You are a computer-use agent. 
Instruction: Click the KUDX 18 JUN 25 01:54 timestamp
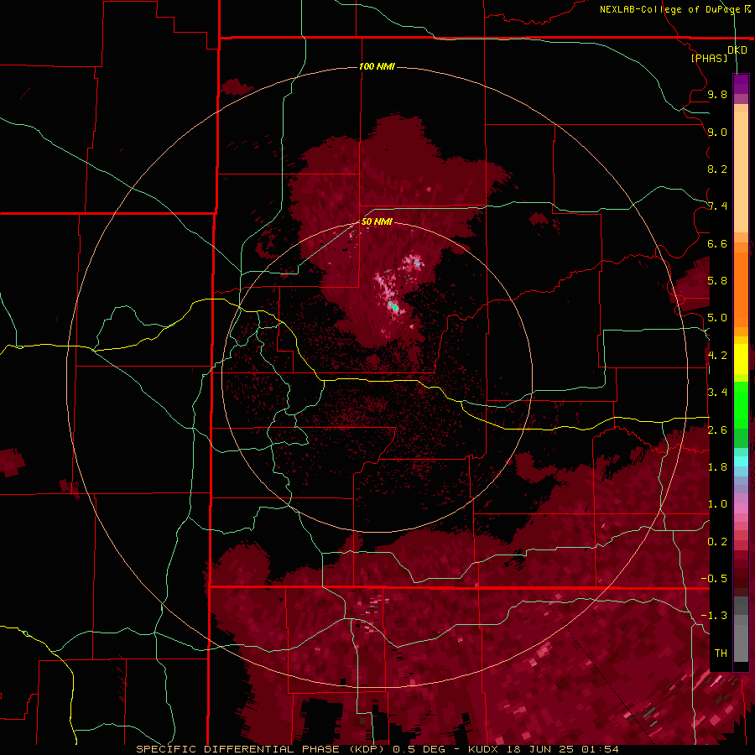click(543, 749)
